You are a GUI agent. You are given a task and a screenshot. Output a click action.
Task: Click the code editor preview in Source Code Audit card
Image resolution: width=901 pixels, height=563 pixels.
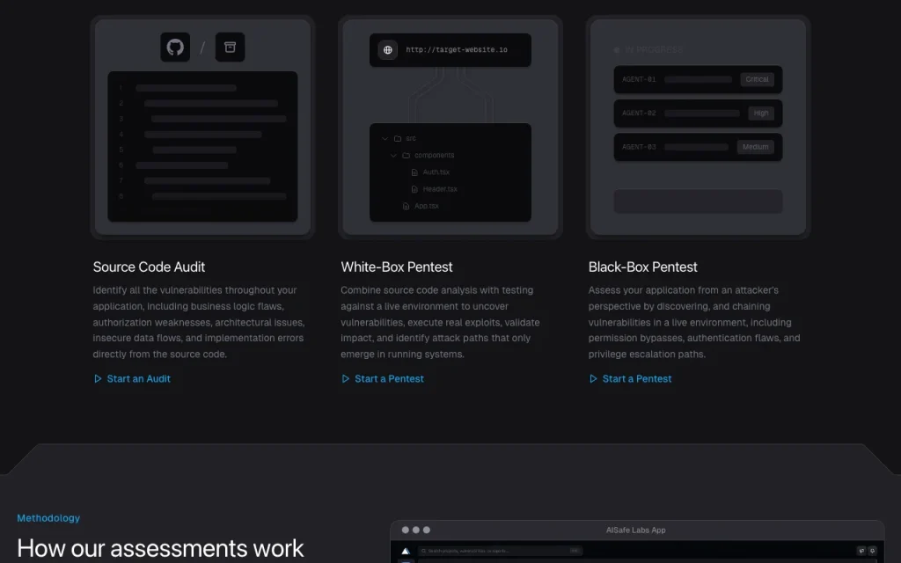click(203, 147)
